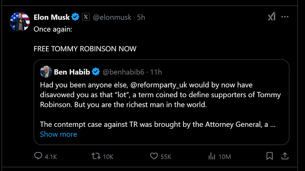Click the repost arrows icon
This screenshot has width=305, height=171.
pos(96,156)
